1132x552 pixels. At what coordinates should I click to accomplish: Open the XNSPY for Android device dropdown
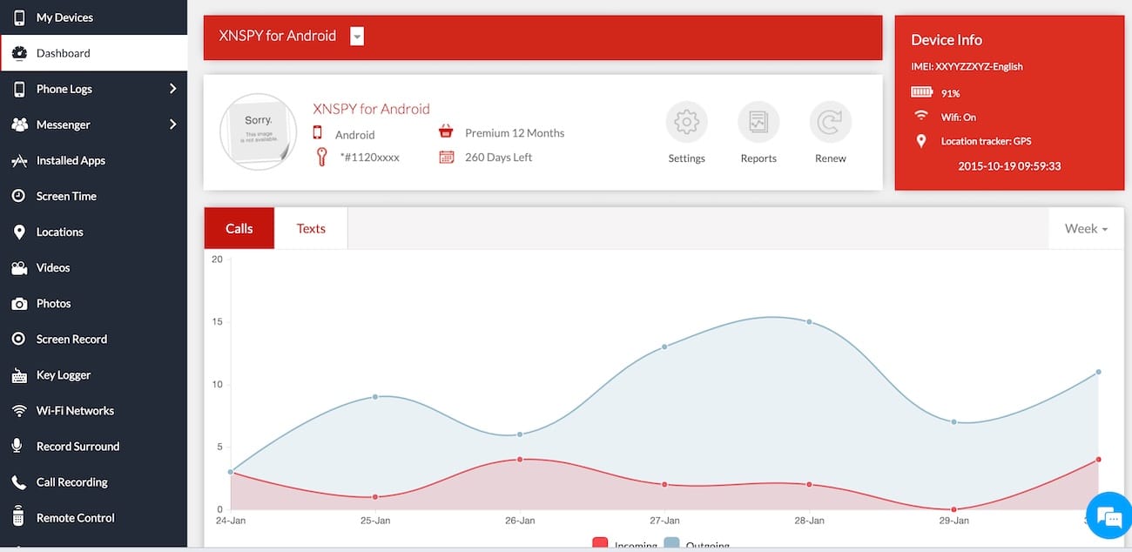point(357,36)
